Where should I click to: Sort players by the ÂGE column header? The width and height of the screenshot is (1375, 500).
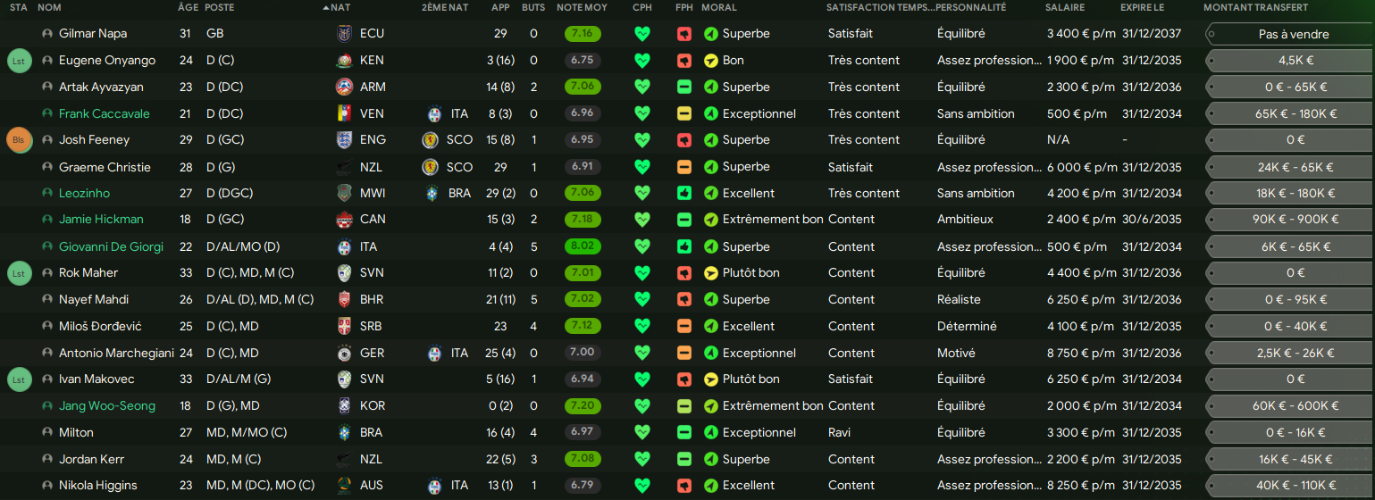(189, 8)
